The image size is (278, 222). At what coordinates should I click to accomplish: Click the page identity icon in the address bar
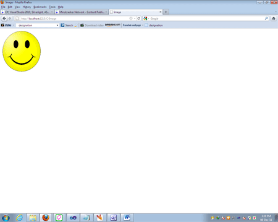(17, 18)
